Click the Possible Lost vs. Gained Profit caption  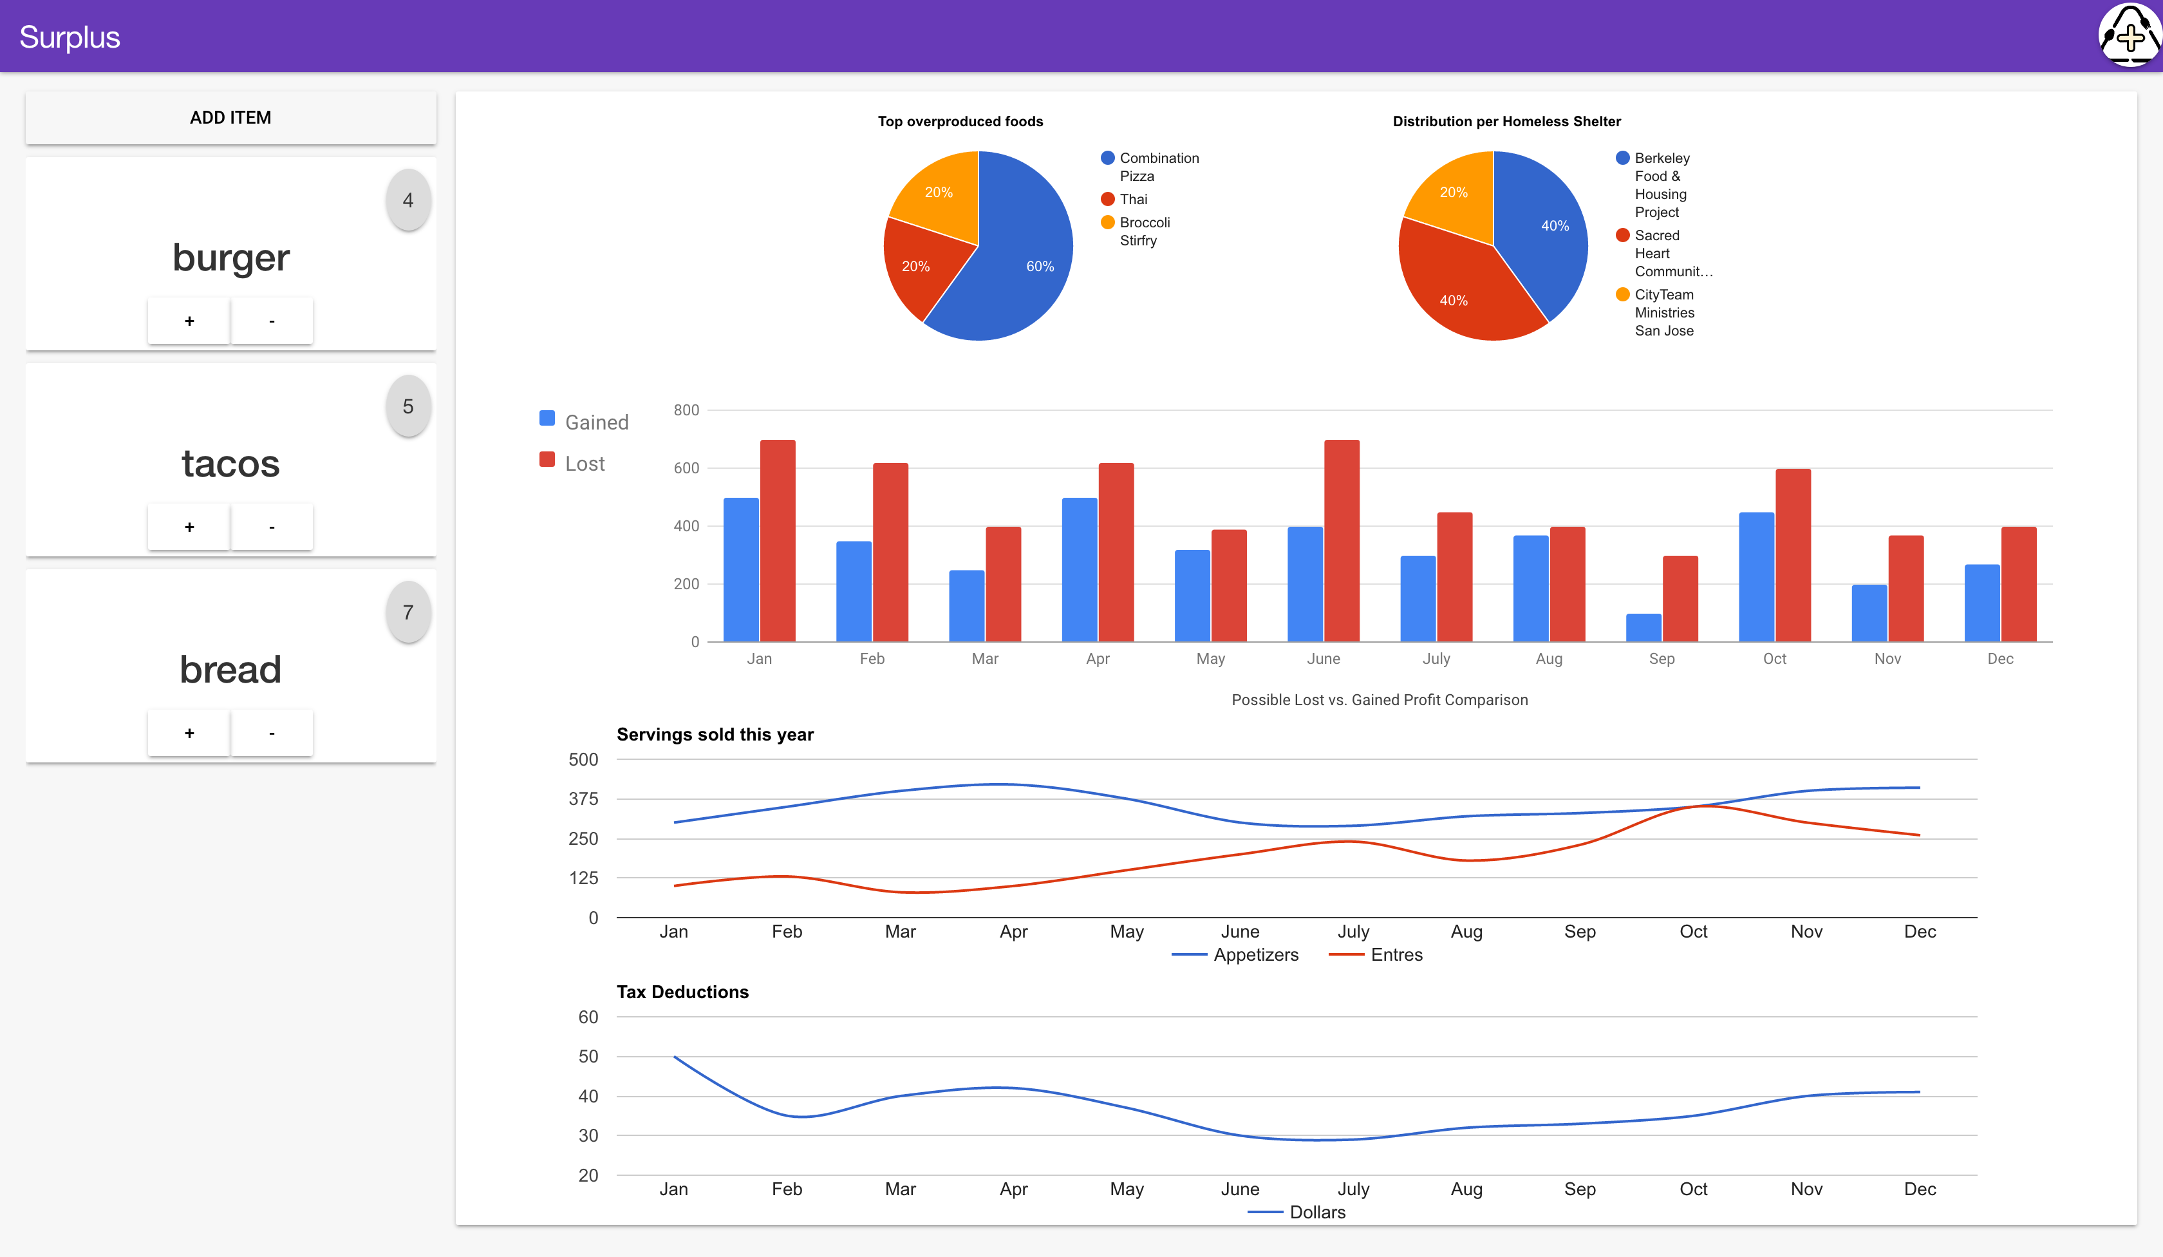[x=1380, y=700]
